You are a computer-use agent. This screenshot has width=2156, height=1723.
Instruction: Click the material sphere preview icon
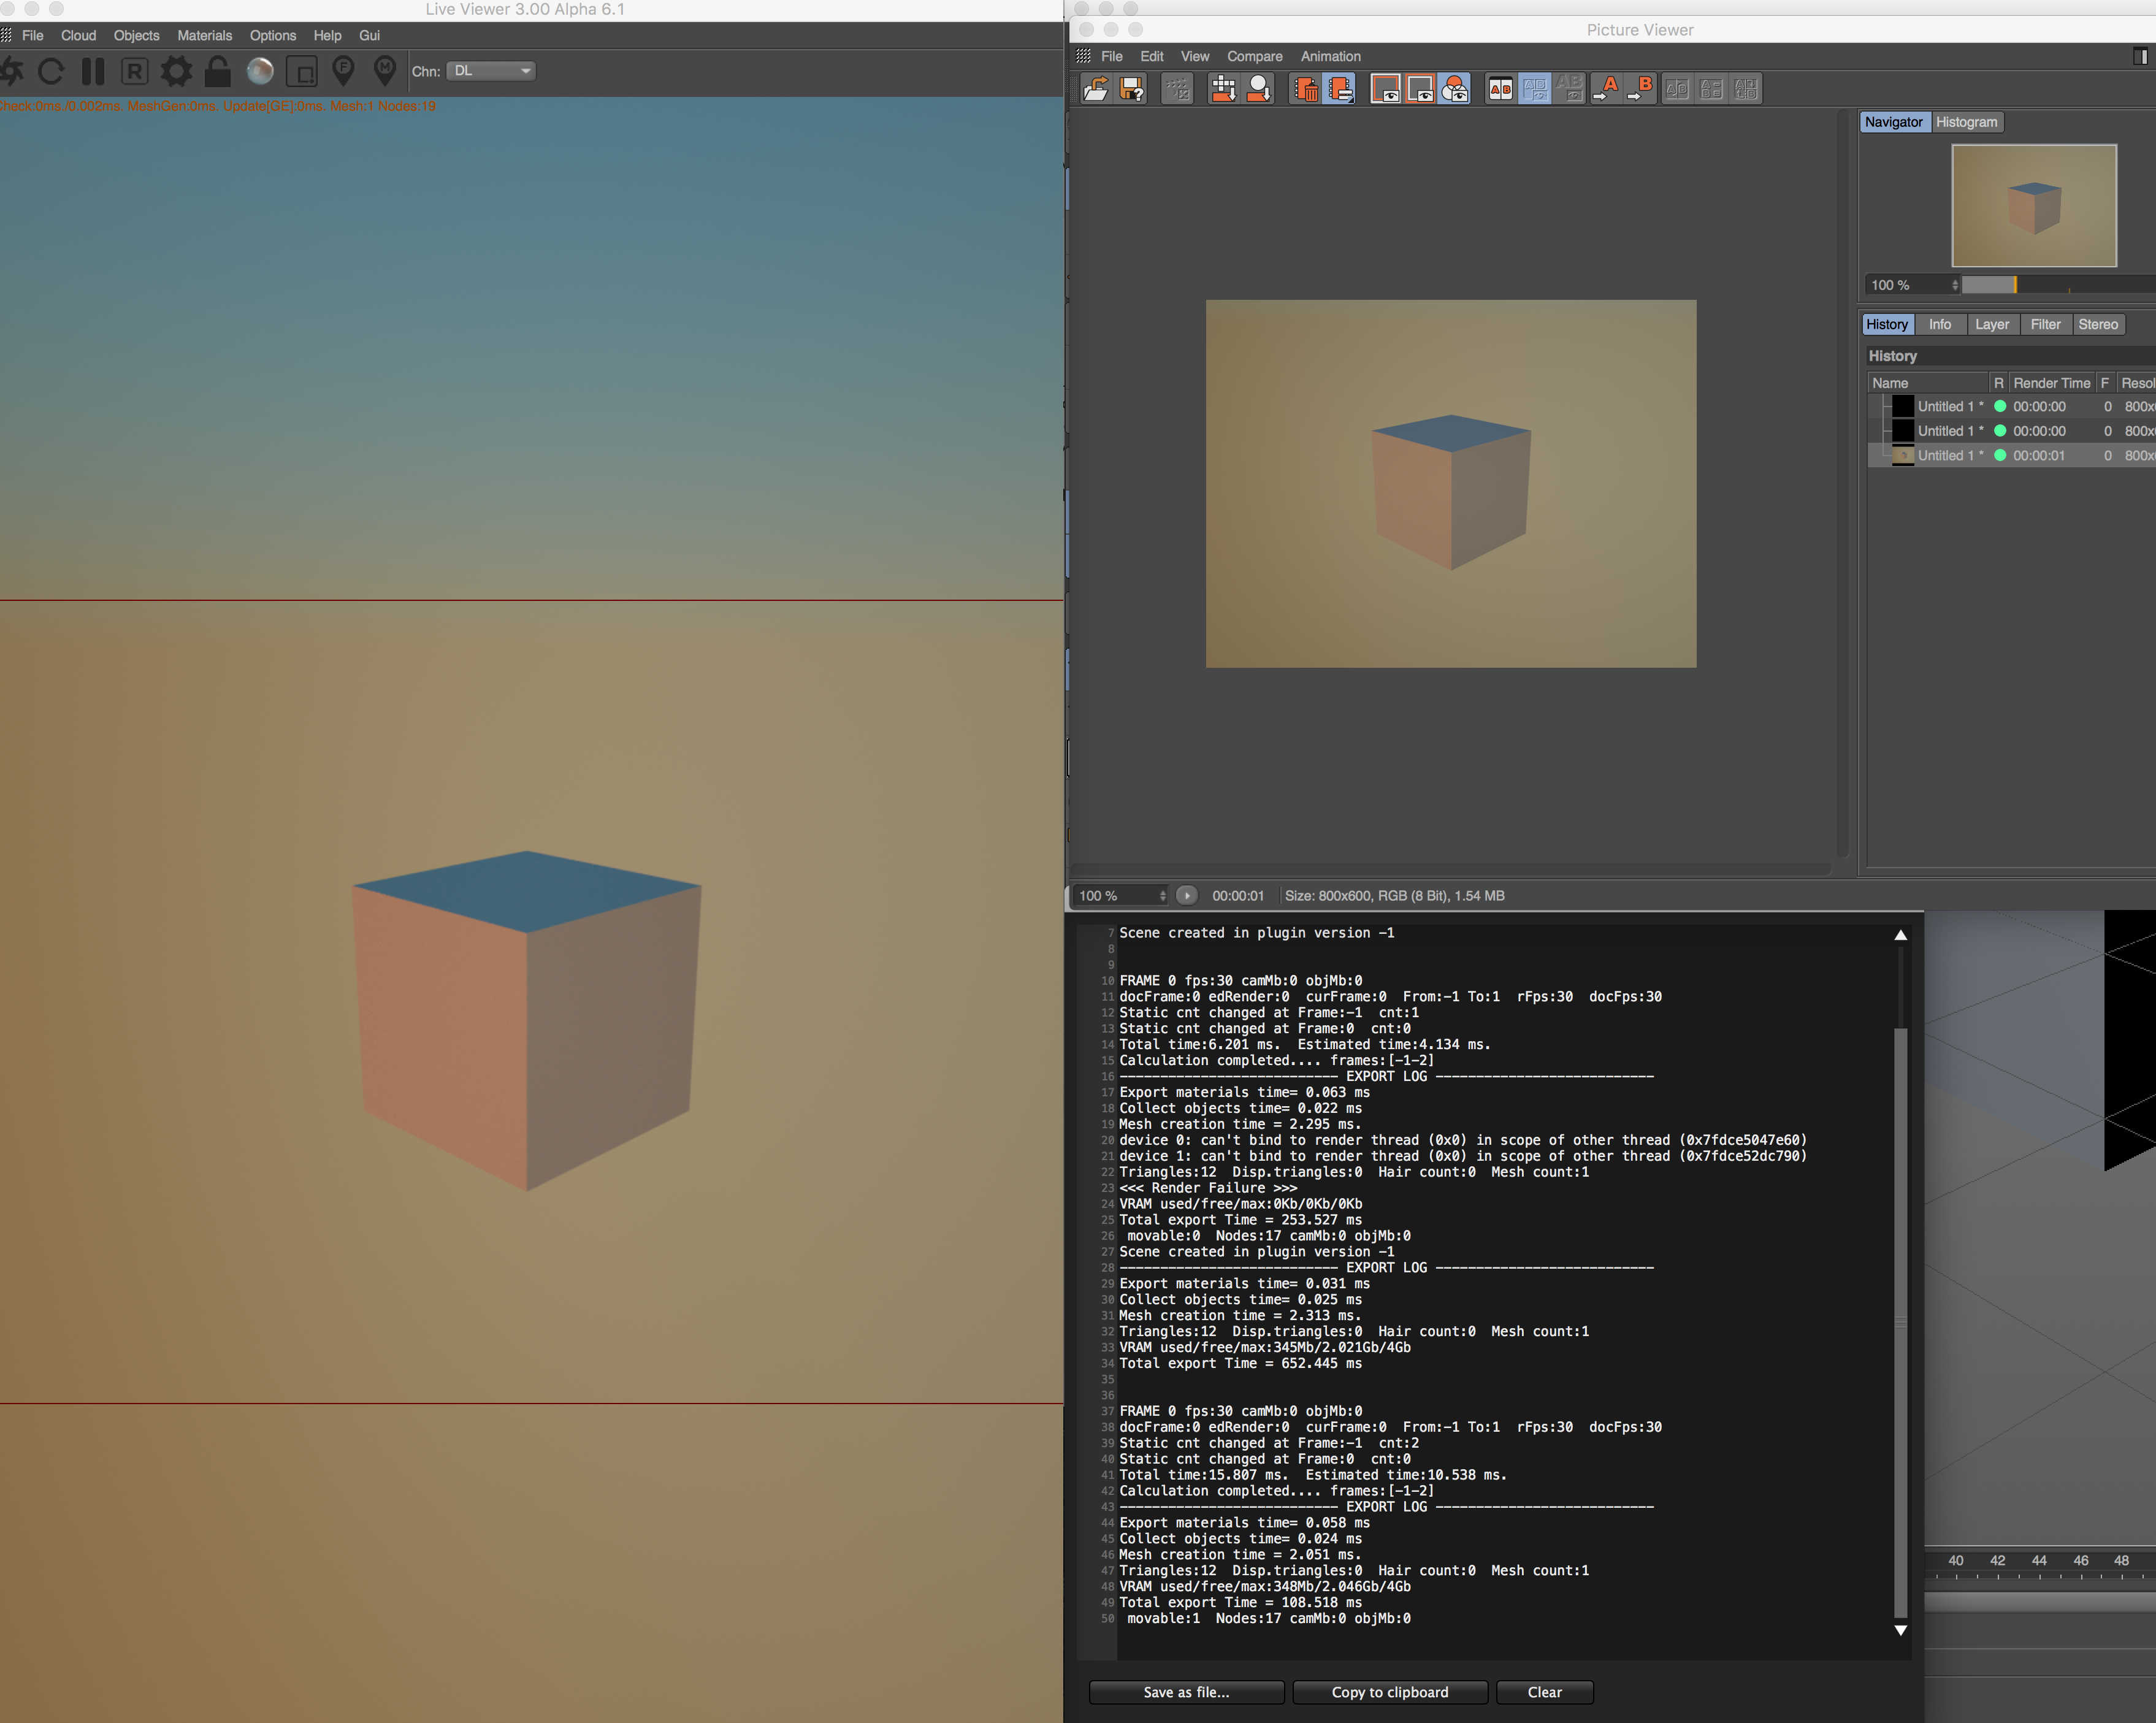point(260,71)
